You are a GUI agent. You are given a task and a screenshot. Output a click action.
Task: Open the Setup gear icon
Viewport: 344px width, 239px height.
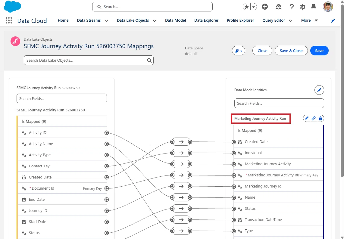tap(303, 7)
